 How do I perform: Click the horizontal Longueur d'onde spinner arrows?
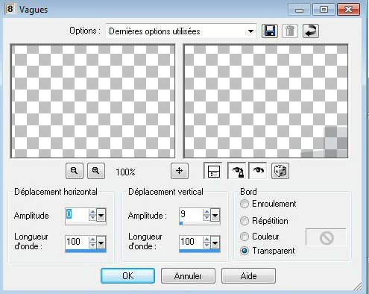[x=92, y=242]
